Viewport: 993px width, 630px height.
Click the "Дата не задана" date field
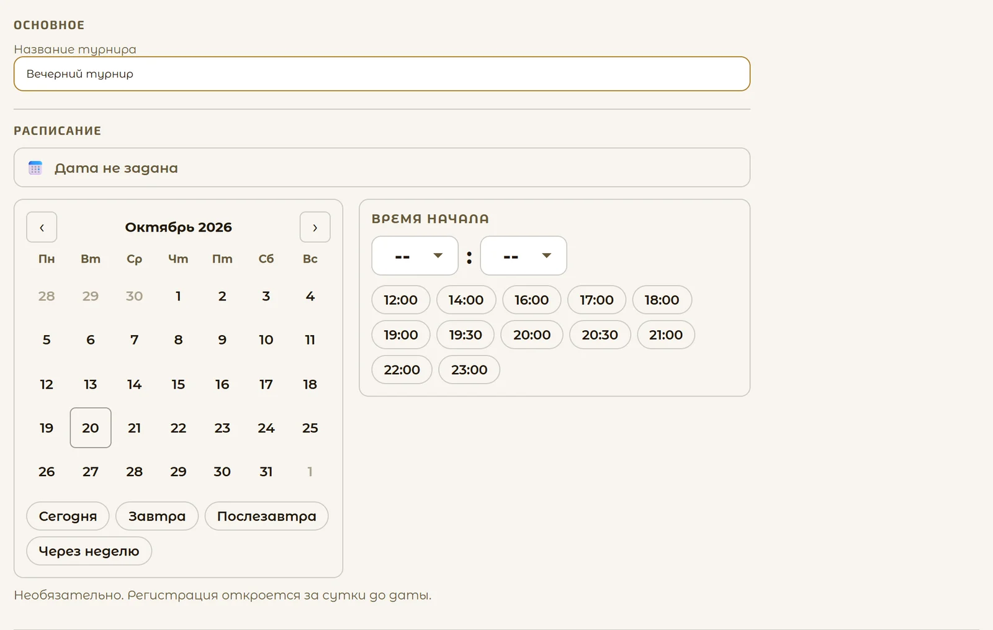click(382, 168)
